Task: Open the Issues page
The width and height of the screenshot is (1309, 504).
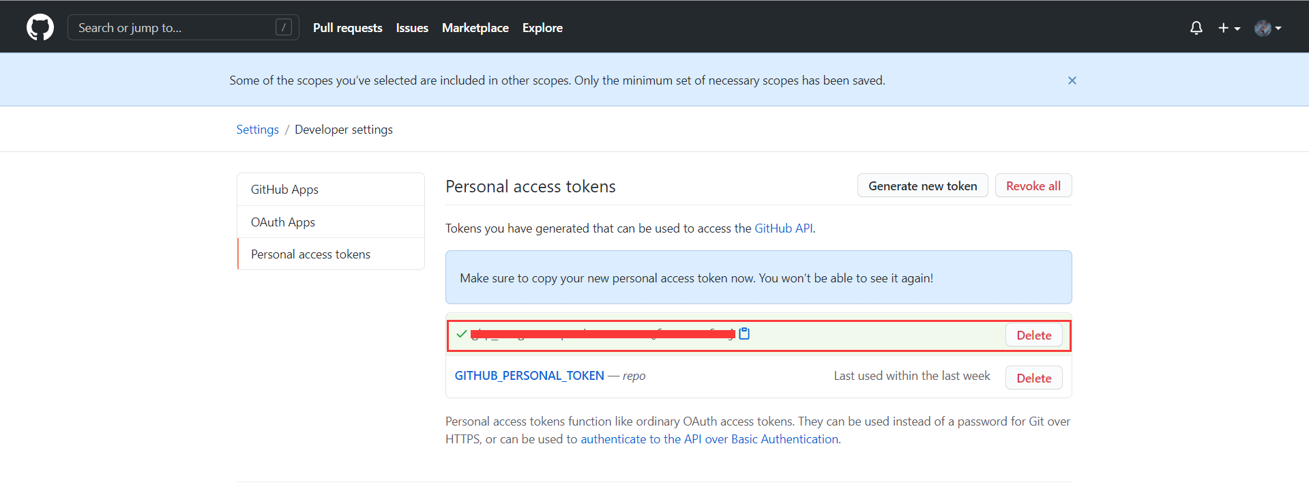Action: click(412, 28)
